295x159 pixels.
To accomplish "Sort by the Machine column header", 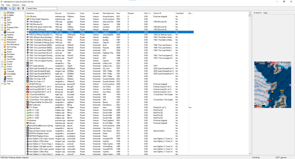I will click(x=40, y=13).
